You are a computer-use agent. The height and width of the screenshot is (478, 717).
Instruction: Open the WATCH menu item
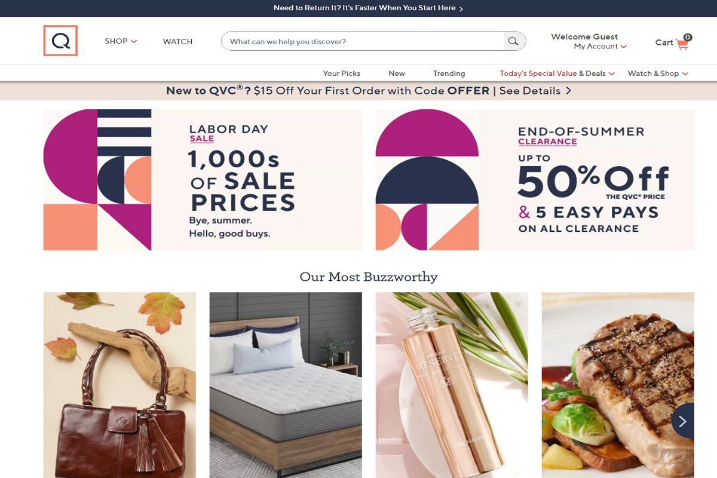tap(177, 41)
